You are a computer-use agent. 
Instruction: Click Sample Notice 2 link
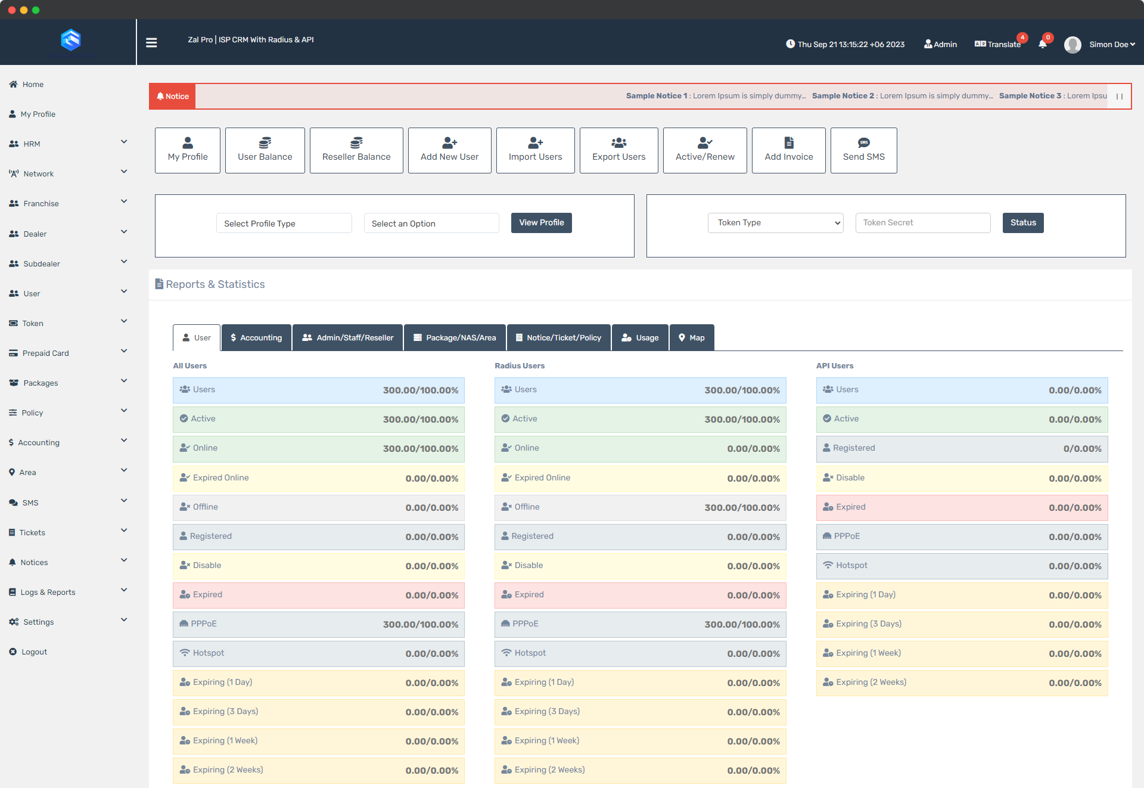pos(902,96)
